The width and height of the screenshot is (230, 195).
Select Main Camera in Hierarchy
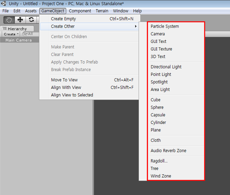pyautogui.click(x=20, y=40)
